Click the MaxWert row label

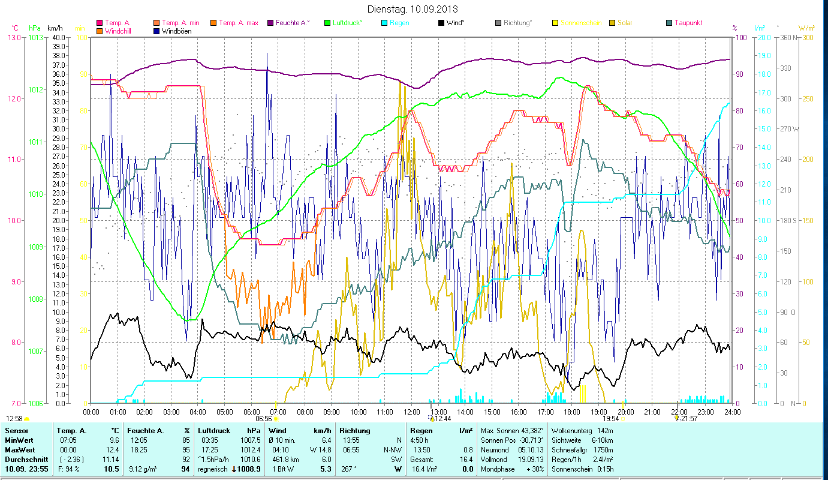point(20,450)
